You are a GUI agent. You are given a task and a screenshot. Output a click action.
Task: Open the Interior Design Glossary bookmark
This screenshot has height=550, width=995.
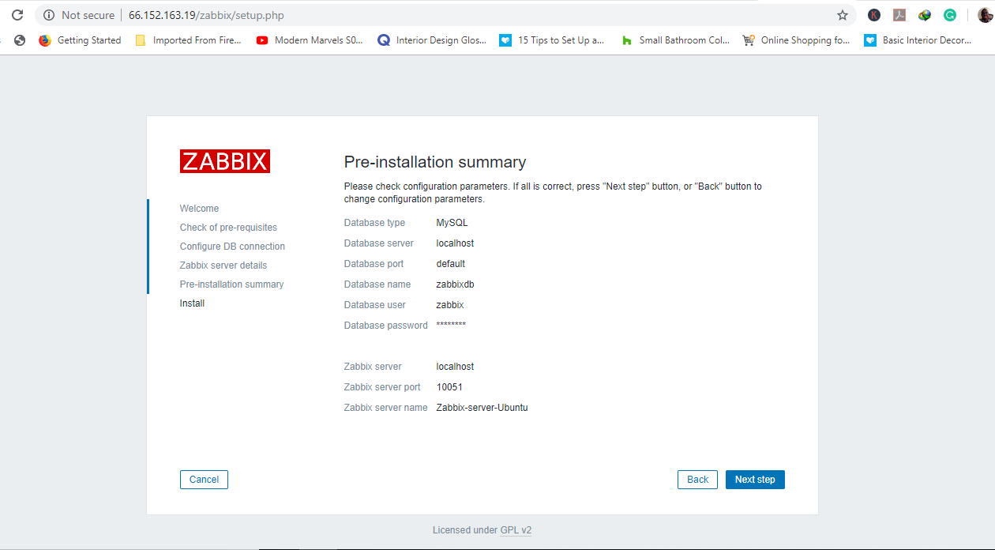tap(432, 40)
